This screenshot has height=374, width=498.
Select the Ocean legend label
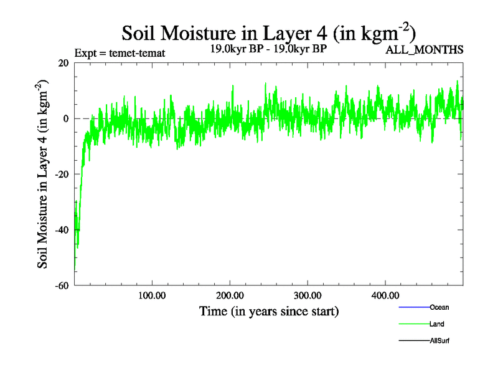click(x=439, y=307)
